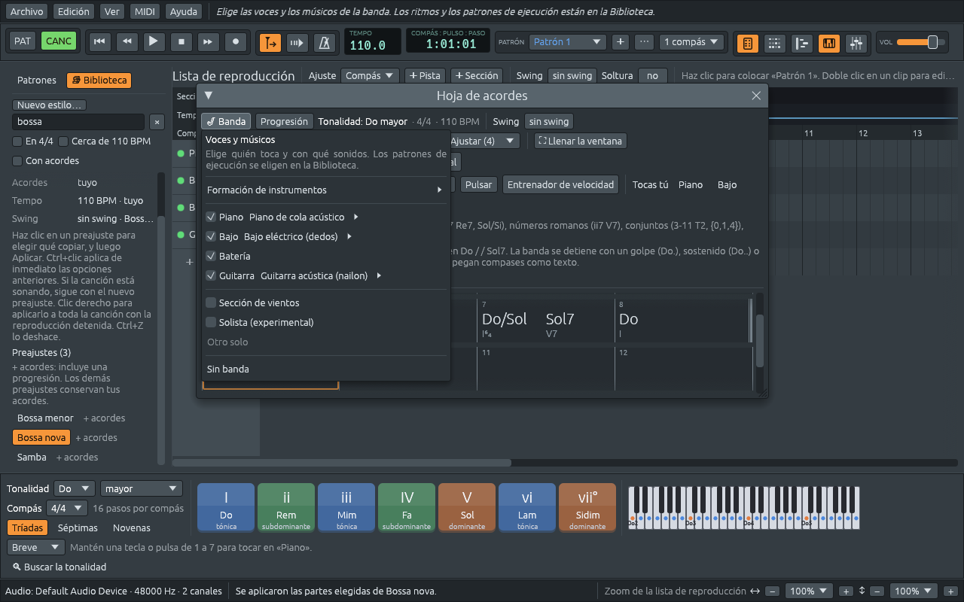Toggle the playlist panel icon
Screen dimensions: 964x602
click(x=802, y=44)
